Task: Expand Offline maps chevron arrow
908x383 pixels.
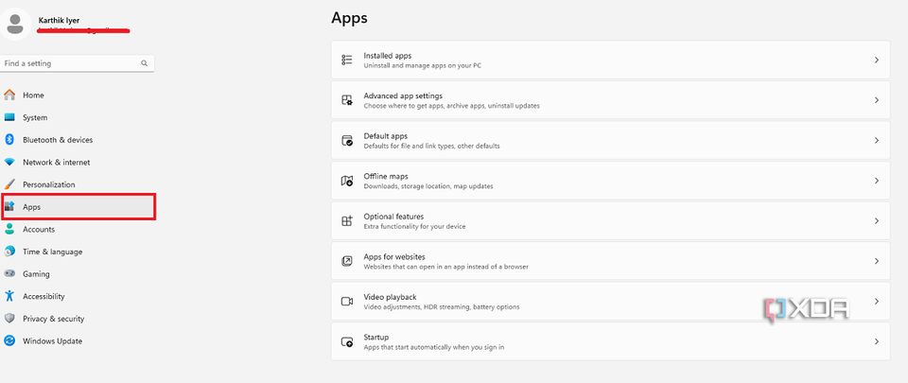Action: click(x=877, y=181)
